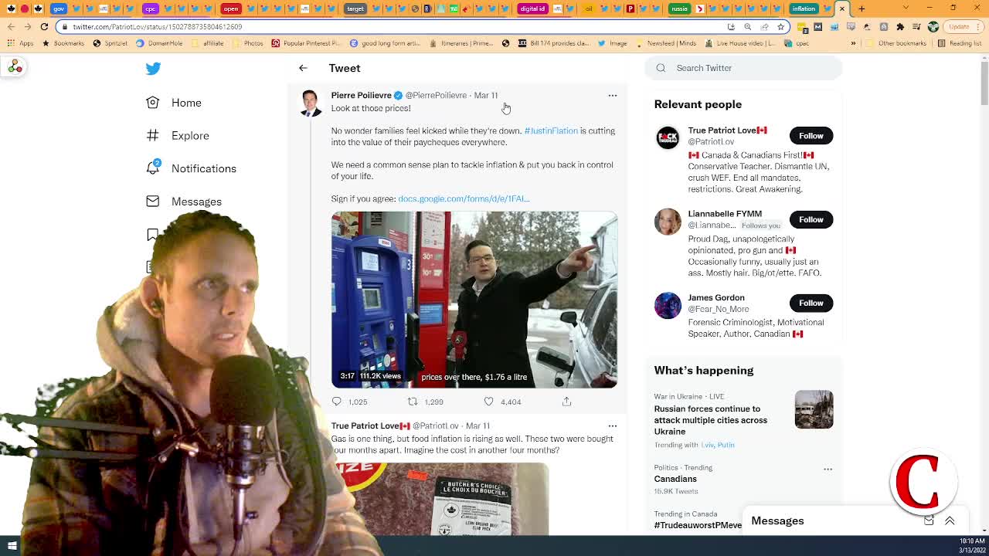Switch to the 'open' tab group
The width and height of the screenshot is (989, 556).
[230, 8]
